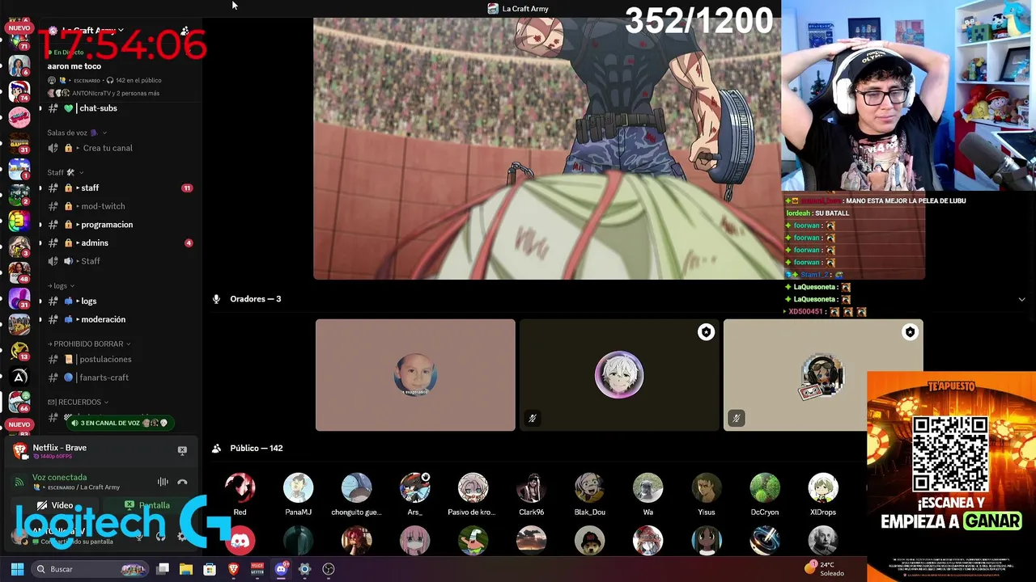The width and height of the screenshot is (1036, 582).
Task: Open Blak_Dou's audience avatar
Action: (590, 488)
